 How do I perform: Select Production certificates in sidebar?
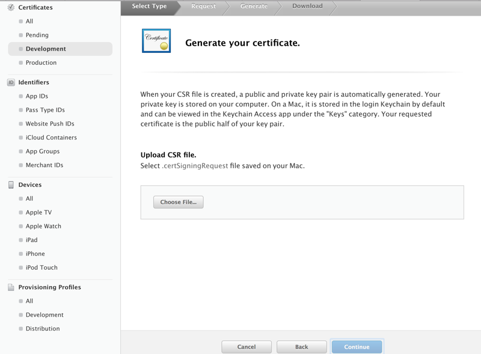(41, 63)
